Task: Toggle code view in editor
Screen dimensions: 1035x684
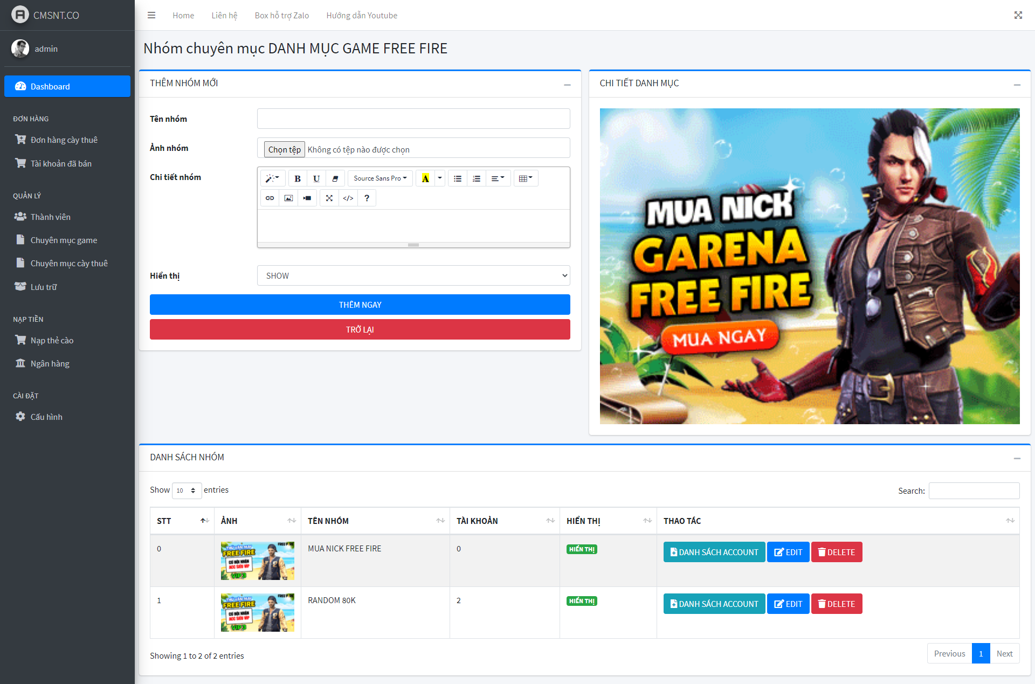Action: (x=348, y=198)
